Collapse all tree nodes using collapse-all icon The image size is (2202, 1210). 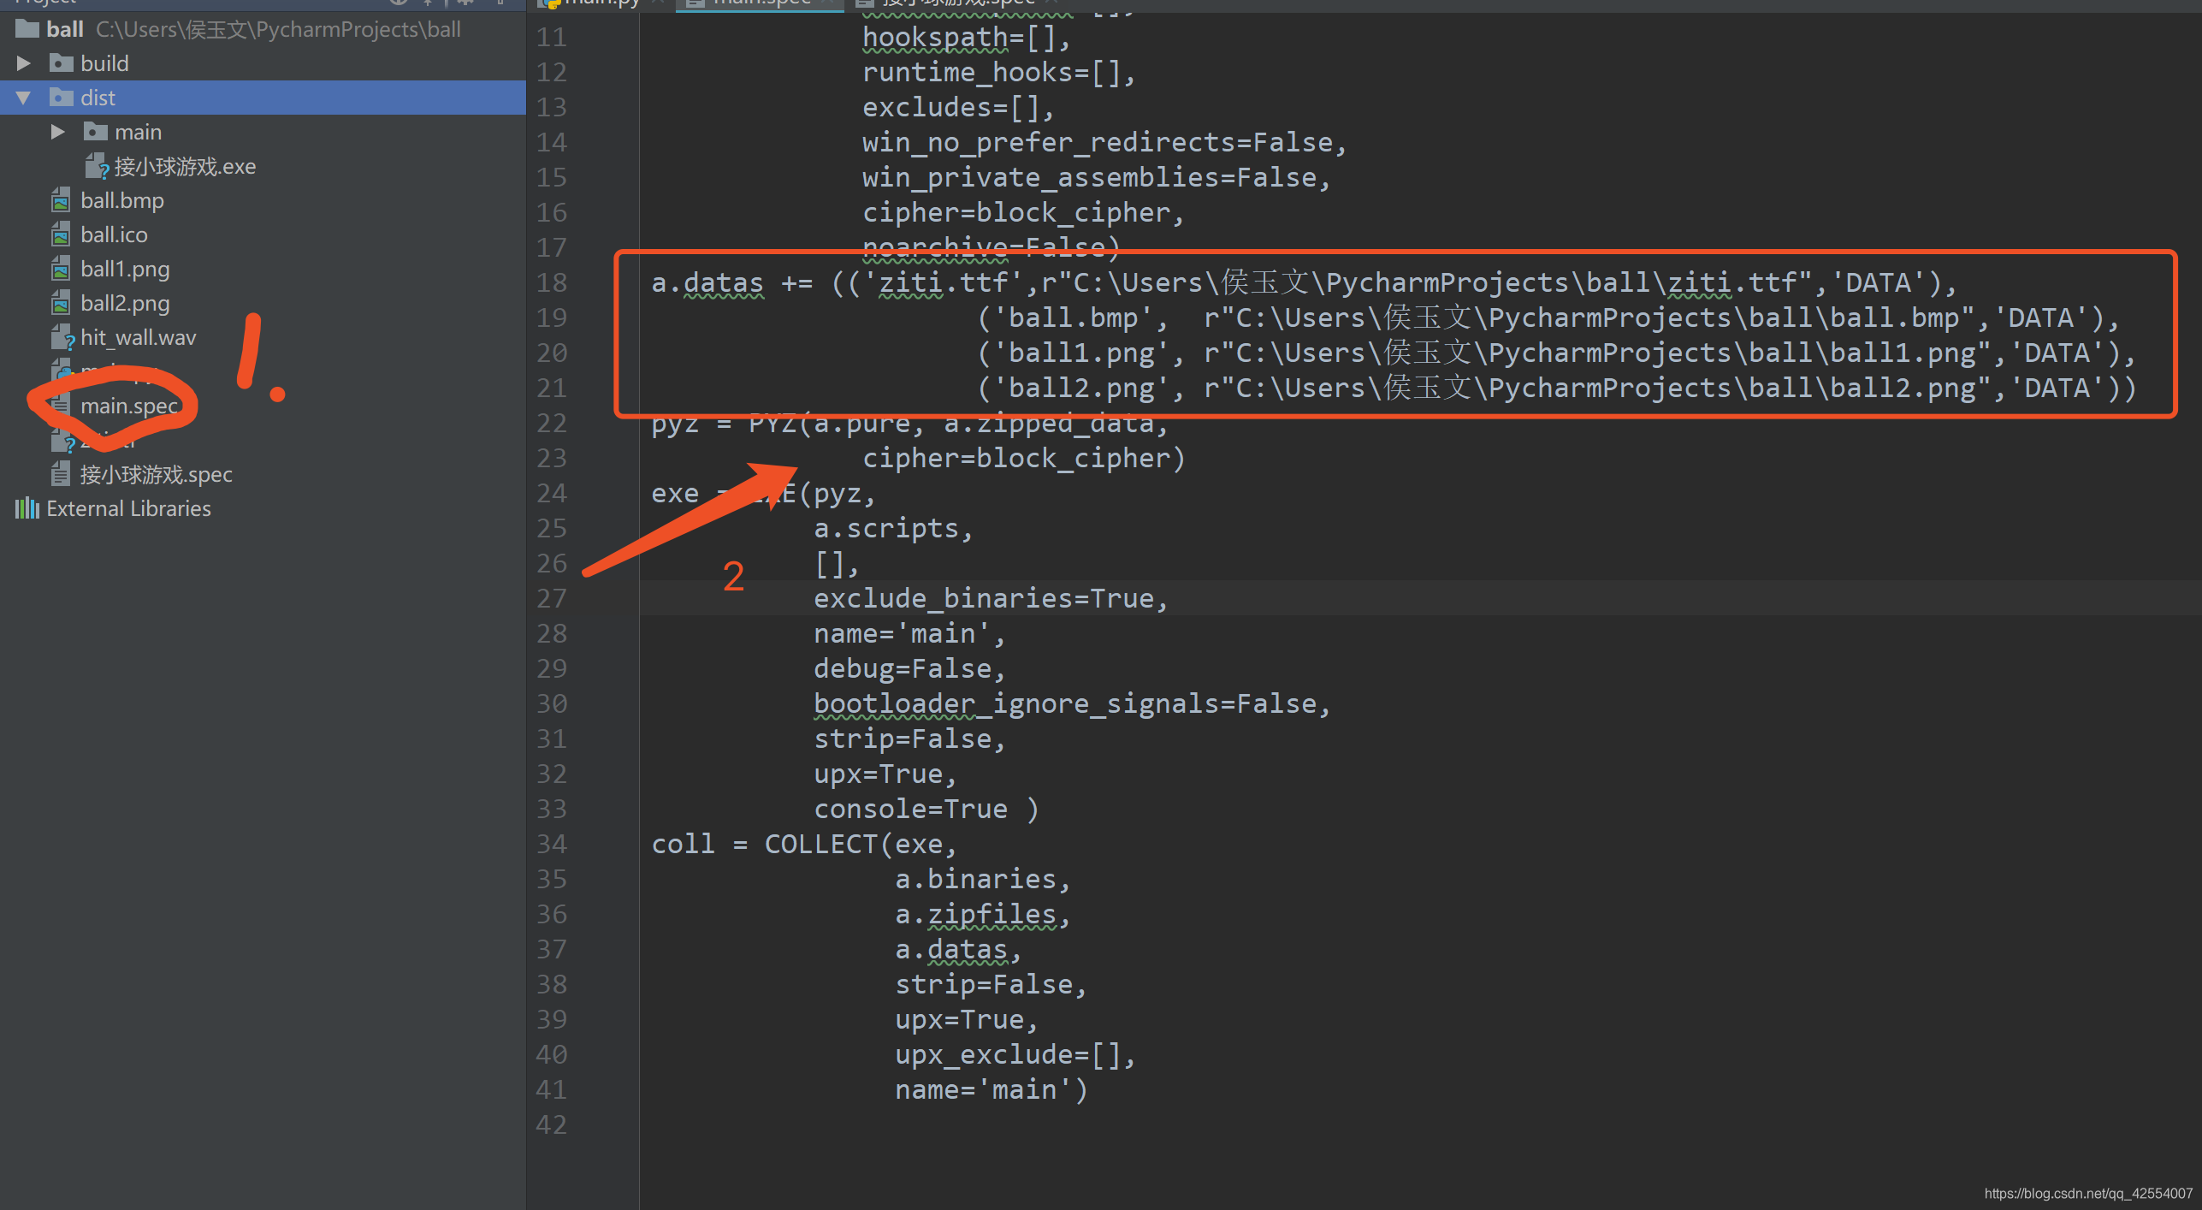[428, 3]
